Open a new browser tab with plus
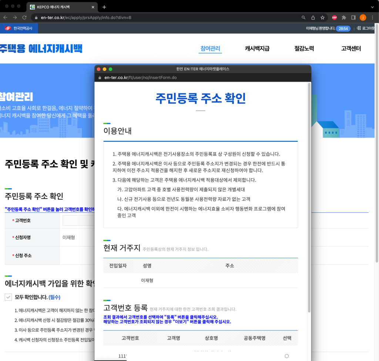Screen dimensions: 379x361 (x=104, y=7)
